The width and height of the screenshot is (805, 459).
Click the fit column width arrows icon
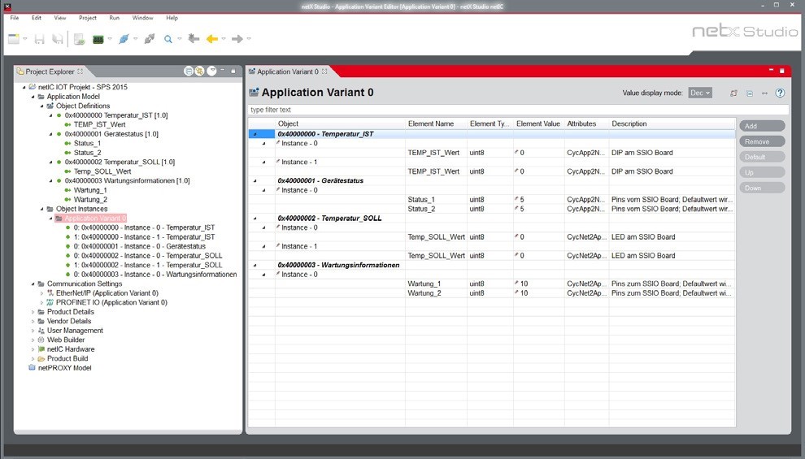[764, 93]
